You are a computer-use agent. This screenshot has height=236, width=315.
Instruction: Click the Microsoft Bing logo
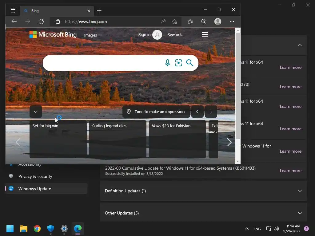point(53,34)
